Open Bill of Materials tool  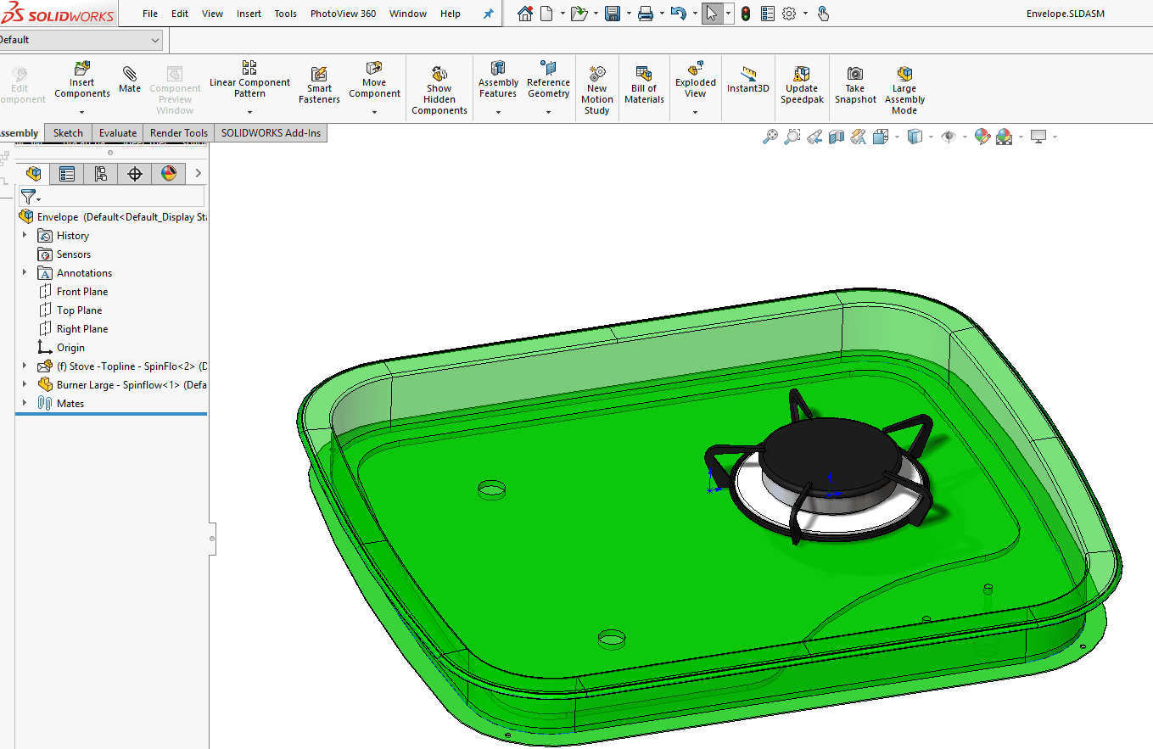point(644,81)
